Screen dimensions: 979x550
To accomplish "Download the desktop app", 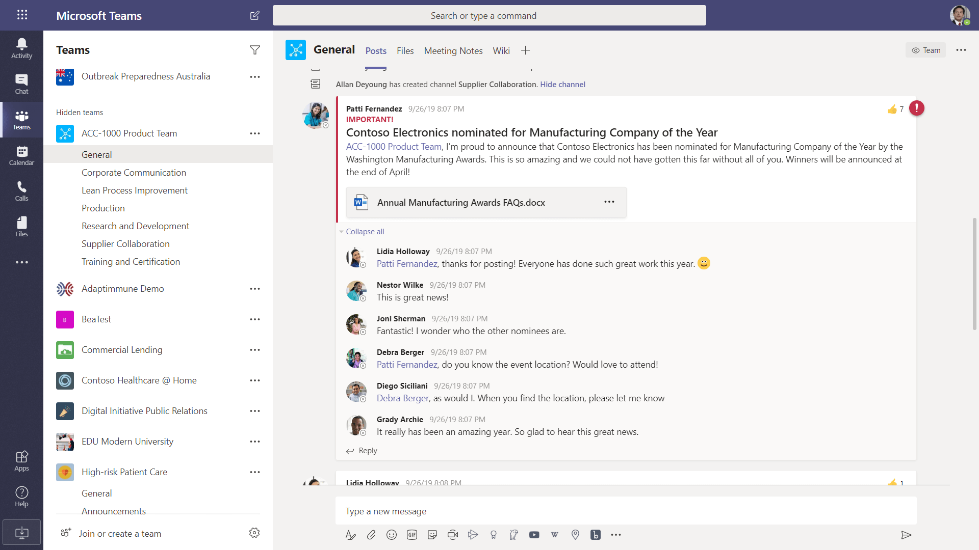I will (x=21, y=533).
